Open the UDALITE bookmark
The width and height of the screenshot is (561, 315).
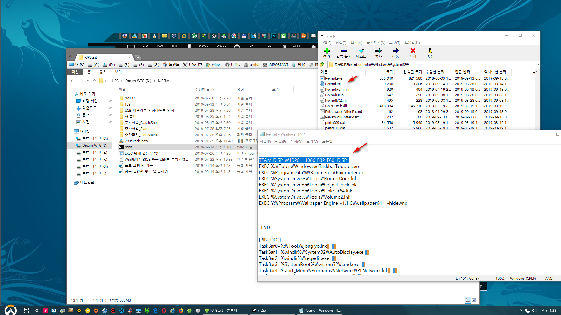click(x=193, y=65)
